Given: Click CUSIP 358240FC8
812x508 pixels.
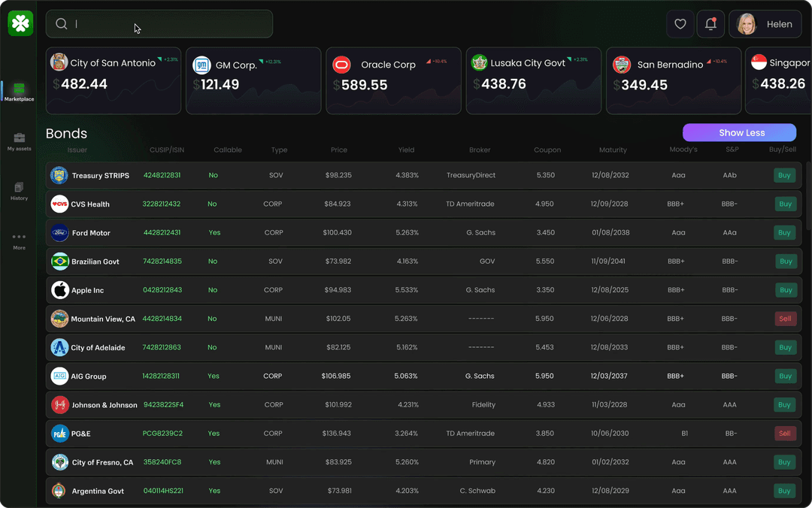Looking at the screenshot, I should pos(162,462).
